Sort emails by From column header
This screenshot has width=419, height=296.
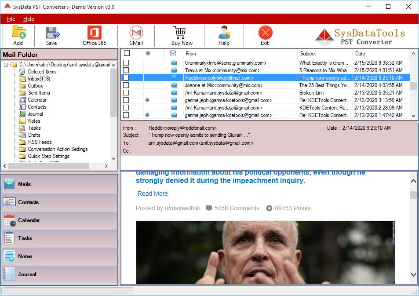click(x=240, y=54)
